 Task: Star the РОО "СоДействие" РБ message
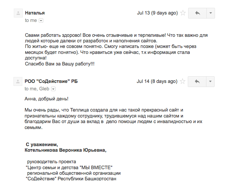pyautogui.click(x=183, y=81)
